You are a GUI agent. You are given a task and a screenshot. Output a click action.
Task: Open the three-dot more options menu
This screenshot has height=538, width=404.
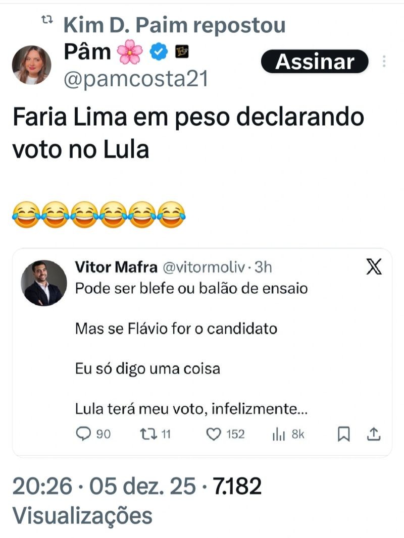(x=384, y=62)
